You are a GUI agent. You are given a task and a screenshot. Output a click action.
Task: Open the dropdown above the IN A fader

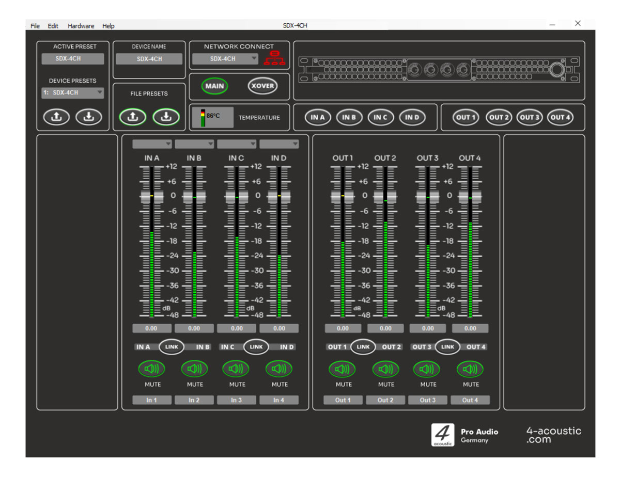pos(152,144)
